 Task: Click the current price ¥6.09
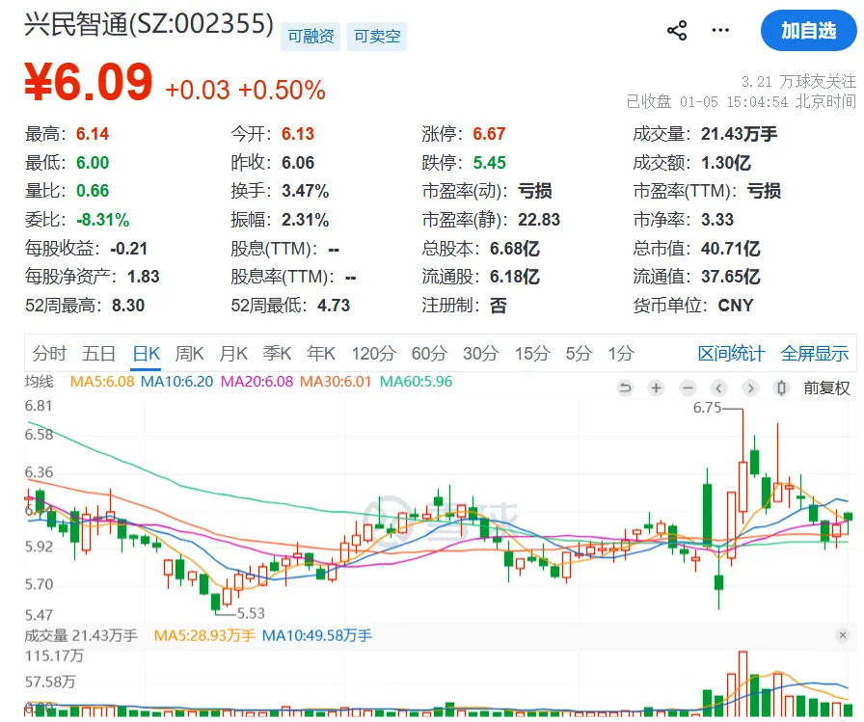pyautogui.click(x=88, y=82)
